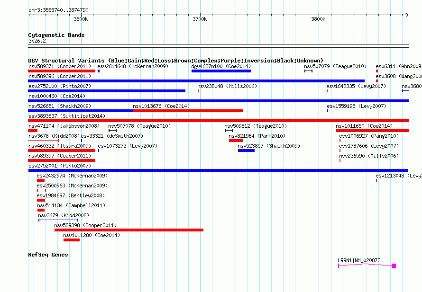Click the LRRN1|NM_020873 gene label
Viewport: 422px width, 292px height.
359,260
